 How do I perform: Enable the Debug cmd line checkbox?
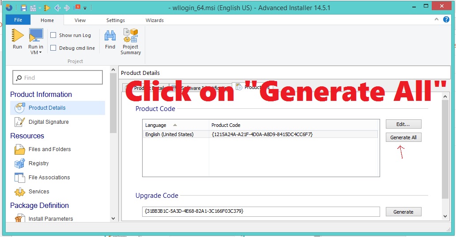[53, 48]
